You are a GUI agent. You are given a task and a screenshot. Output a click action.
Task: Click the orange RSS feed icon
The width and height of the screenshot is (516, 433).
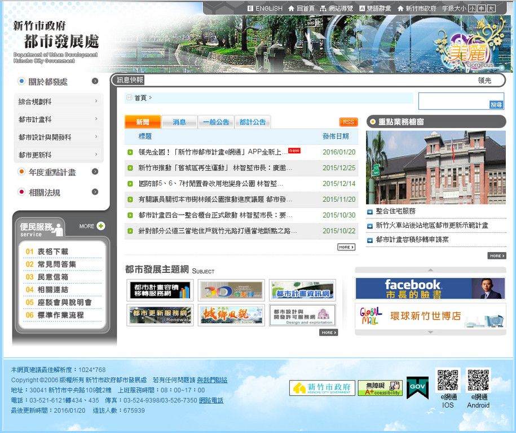point(349,122)
